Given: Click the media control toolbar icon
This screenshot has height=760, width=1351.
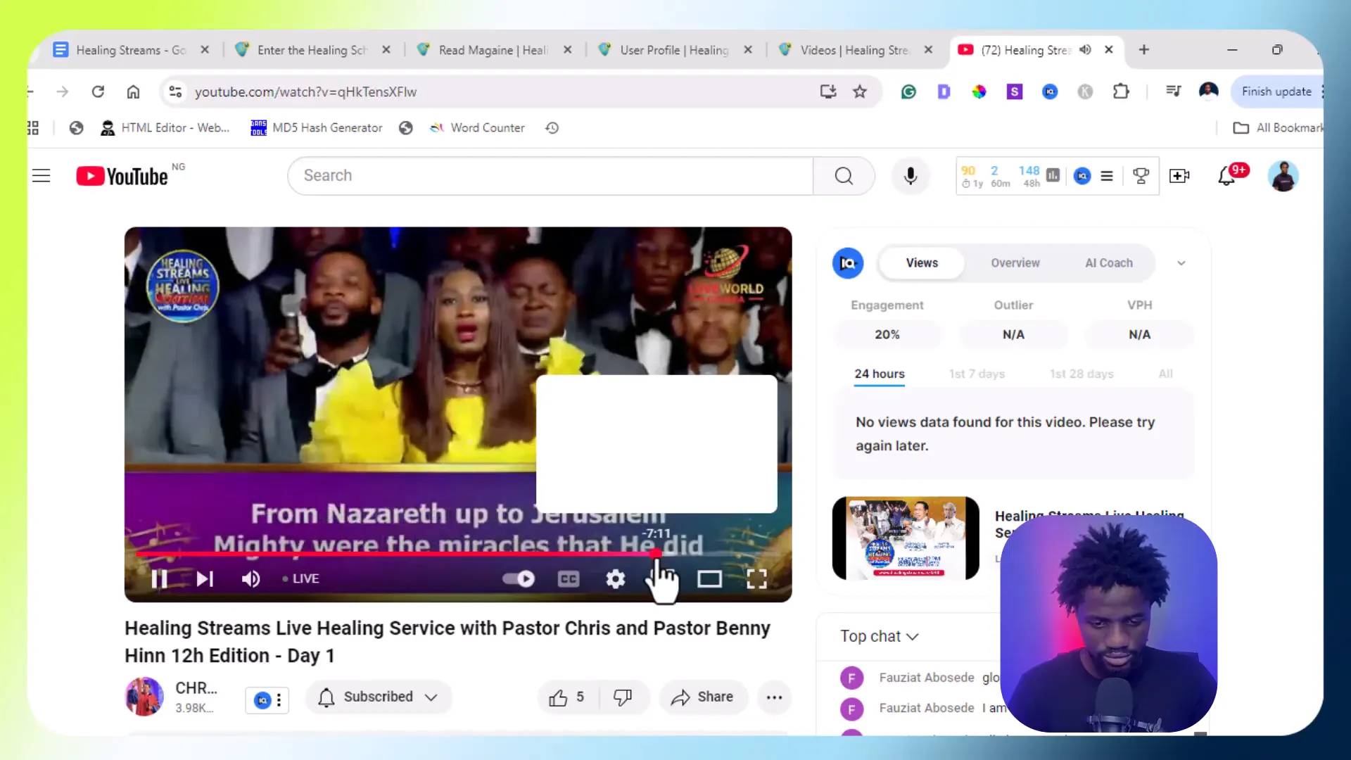Looking at the screenshot, I should (x=1173, y=91).
